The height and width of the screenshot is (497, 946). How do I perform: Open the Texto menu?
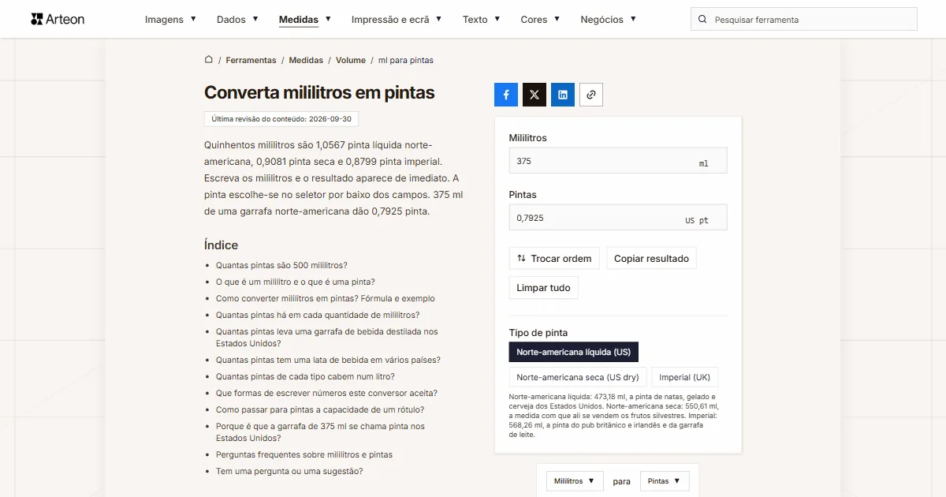[482, 19]
